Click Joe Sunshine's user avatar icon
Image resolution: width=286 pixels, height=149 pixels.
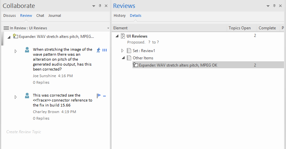click(27, 50)
